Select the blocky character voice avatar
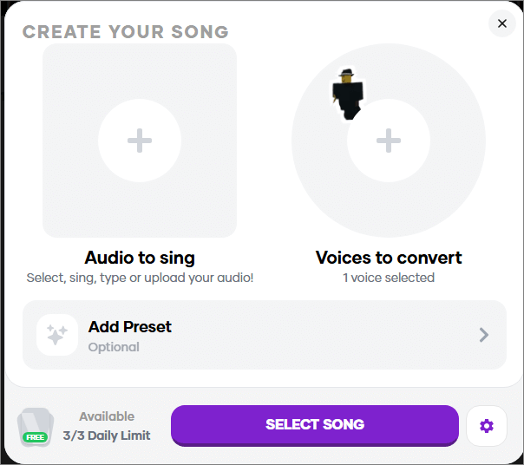The image size is (524, 465). [x=347, y=94]
